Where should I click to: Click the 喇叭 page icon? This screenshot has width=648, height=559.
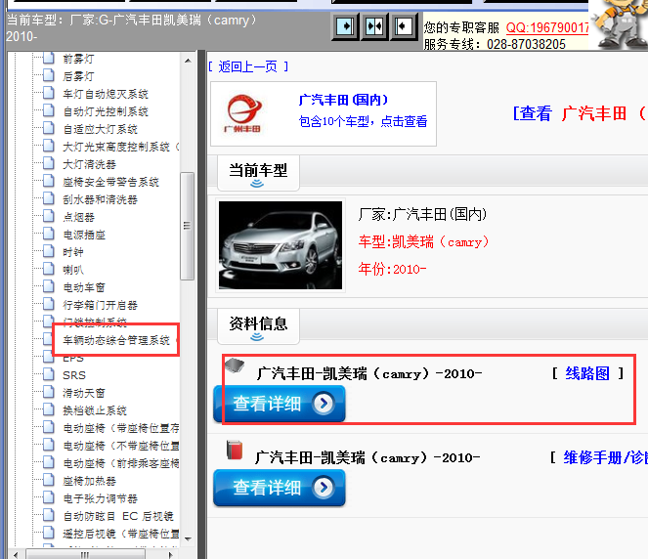pyautogui.click(x=49, y=269)
